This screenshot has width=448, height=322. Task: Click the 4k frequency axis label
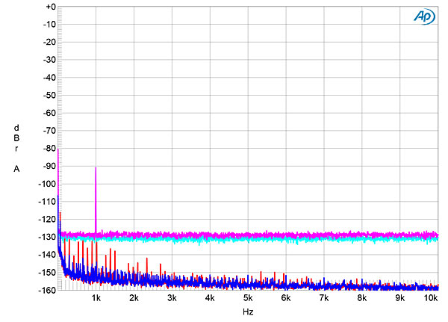click(210, 298)
